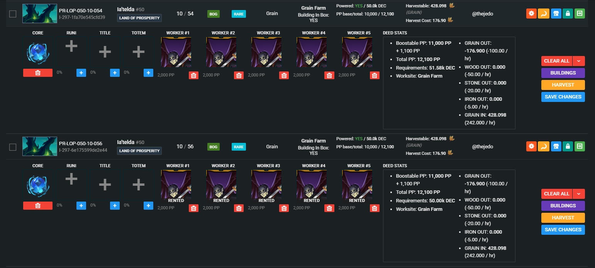
Task: Save Changes for deed PR-LOP-050-10-054
Action: tap(563, 97)
